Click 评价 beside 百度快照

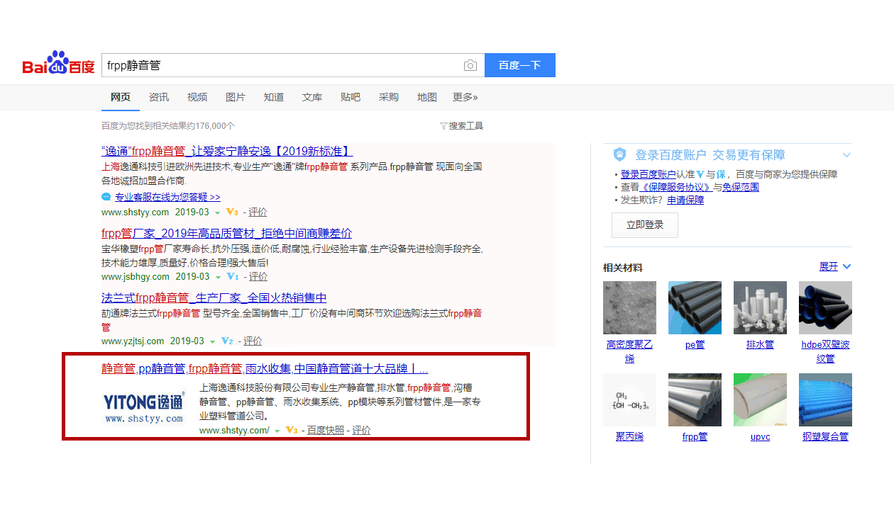tap(361, 430)
